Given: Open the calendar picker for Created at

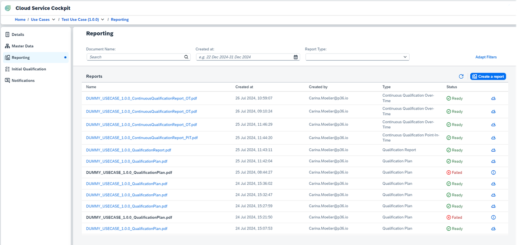Looking at the screenshot, I should pyautogui.click(x=295, y=57).
